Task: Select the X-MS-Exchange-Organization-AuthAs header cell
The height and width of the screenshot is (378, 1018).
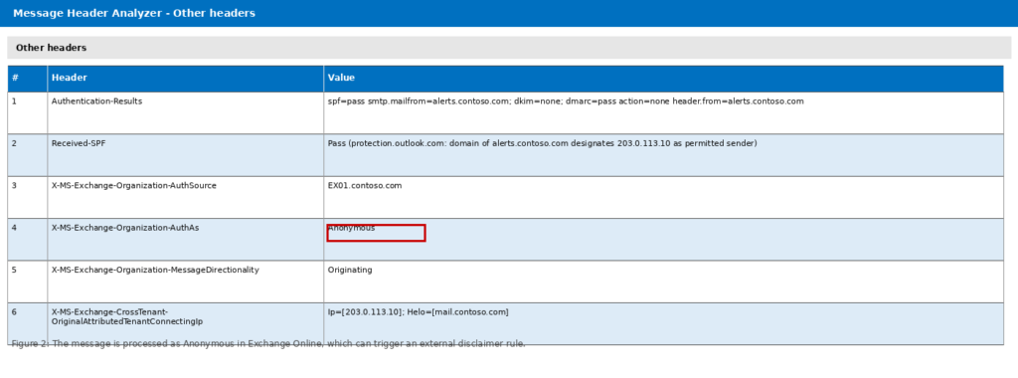Action: tap(186, 240)
